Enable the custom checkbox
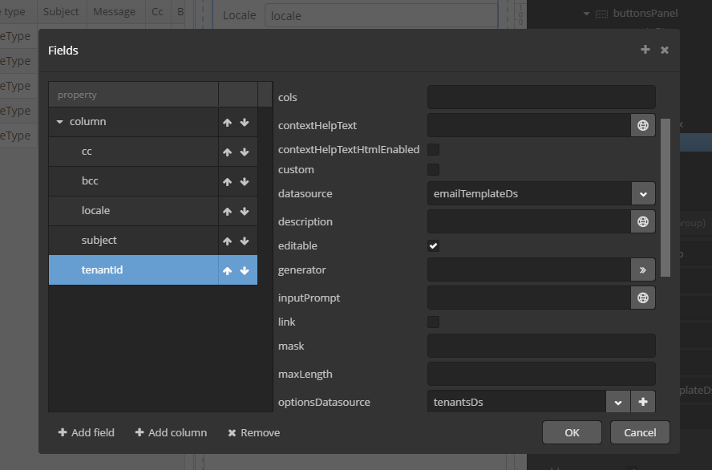 click(433, 169)
